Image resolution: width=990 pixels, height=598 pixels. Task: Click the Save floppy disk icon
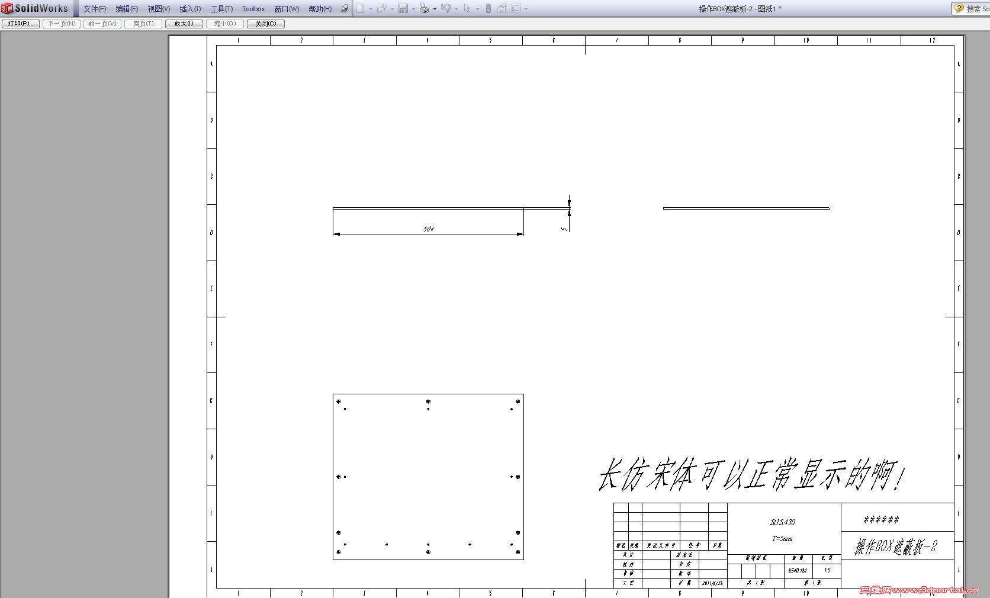tap(403, 8)
